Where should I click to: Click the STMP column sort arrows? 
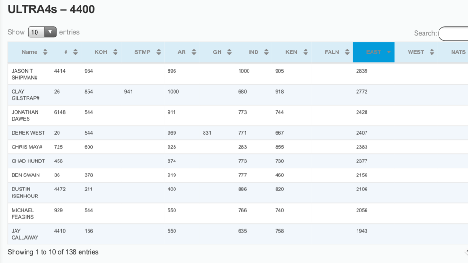(x=159, y=52)
